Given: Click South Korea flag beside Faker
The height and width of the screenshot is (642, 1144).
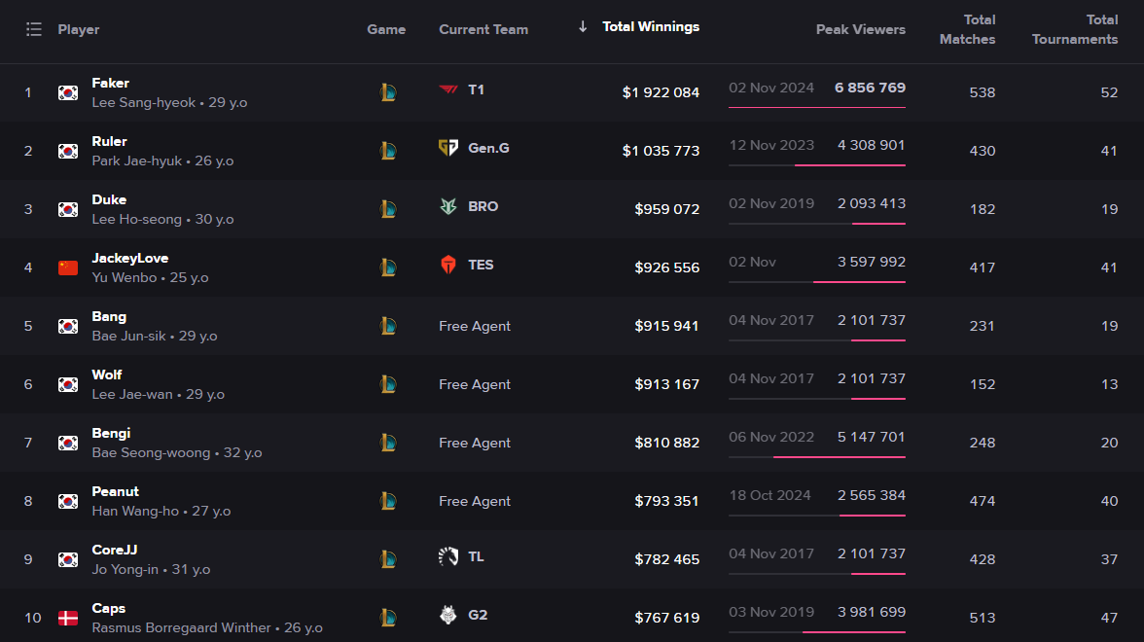Looking at the screenshot, I should (x=68, y=93).
